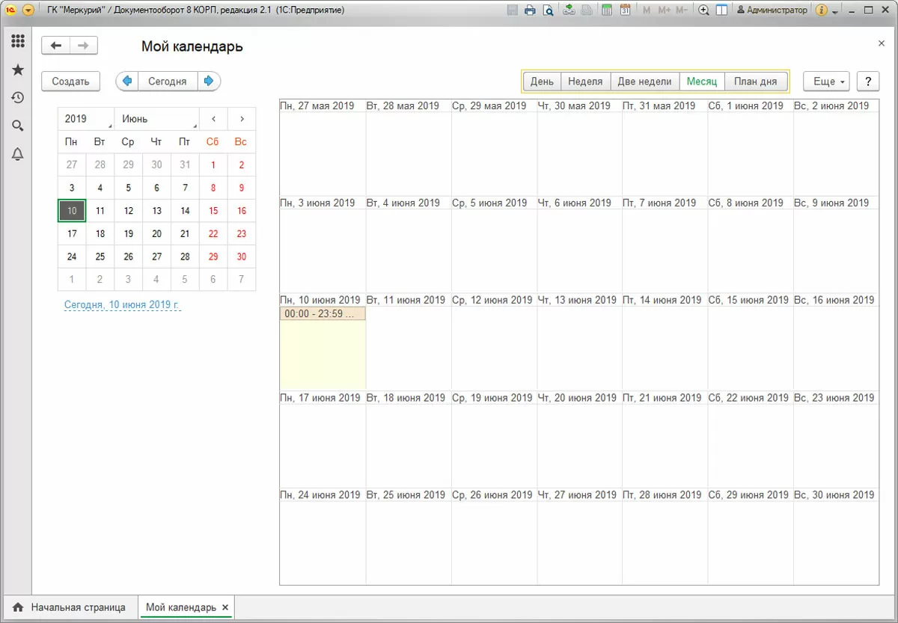Click the Print preview icon
Image resolution: width=898 pixels, height=623 pixels.
(548, 10)
